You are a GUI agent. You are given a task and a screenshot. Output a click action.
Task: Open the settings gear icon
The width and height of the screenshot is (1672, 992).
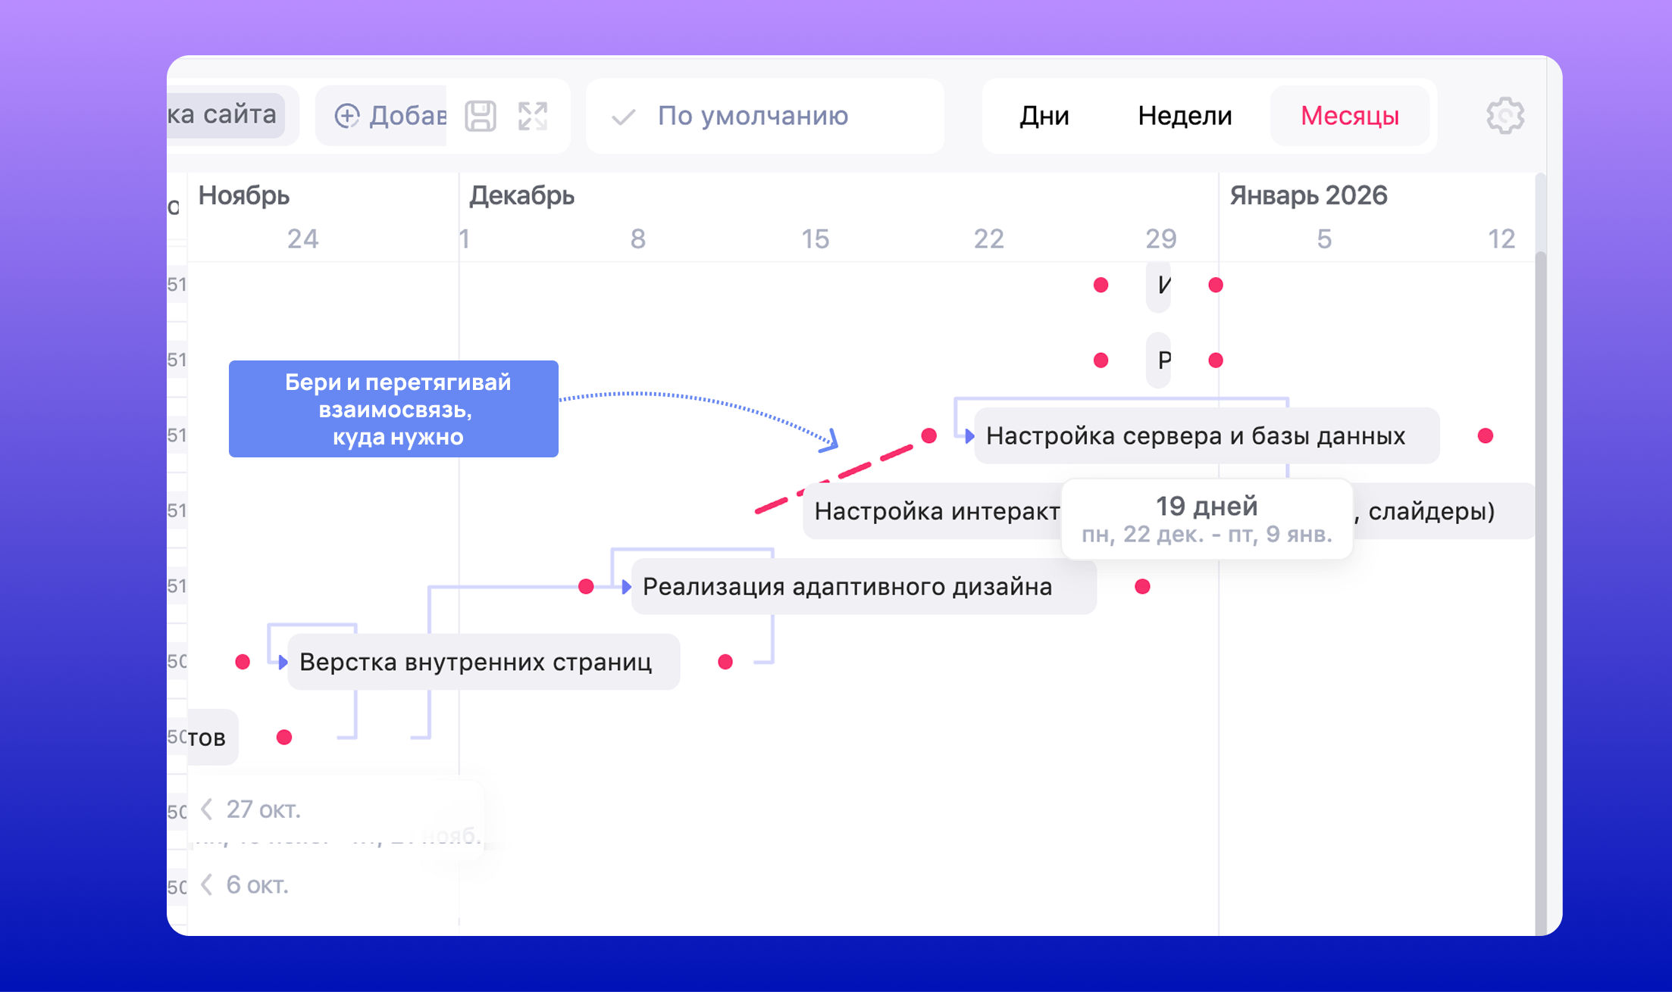[1504, 116]
